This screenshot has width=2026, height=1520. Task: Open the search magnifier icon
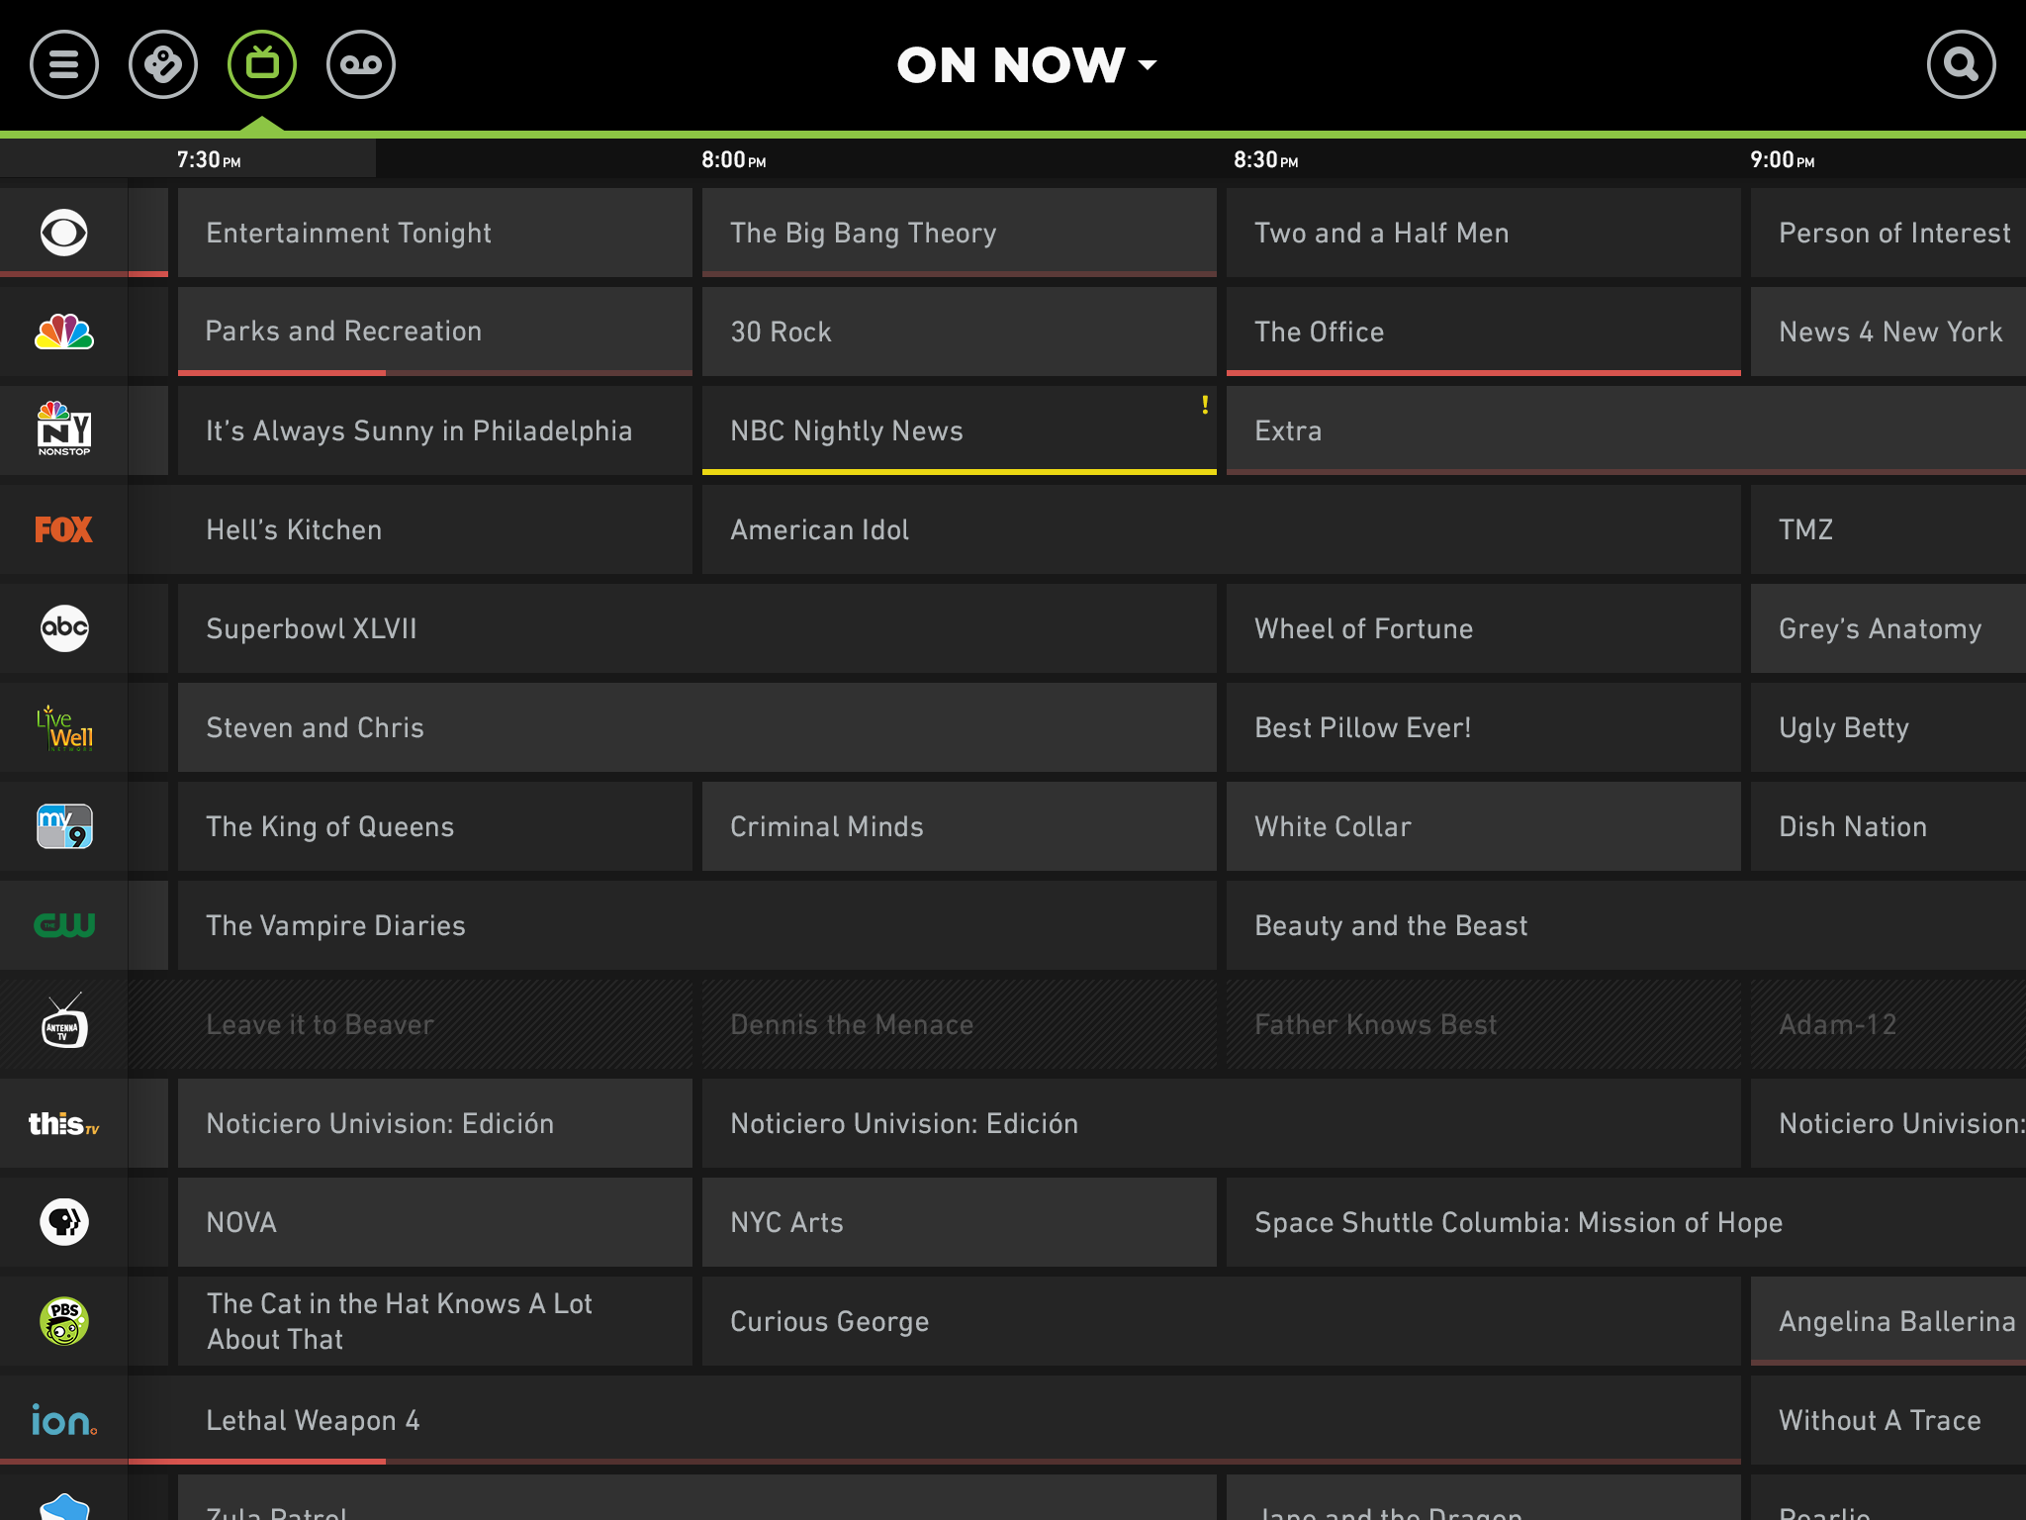[x=1961, y=65]
